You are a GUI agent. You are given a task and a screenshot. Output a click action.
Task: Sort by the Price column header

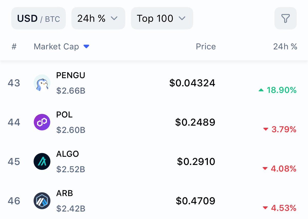(206, 47)
